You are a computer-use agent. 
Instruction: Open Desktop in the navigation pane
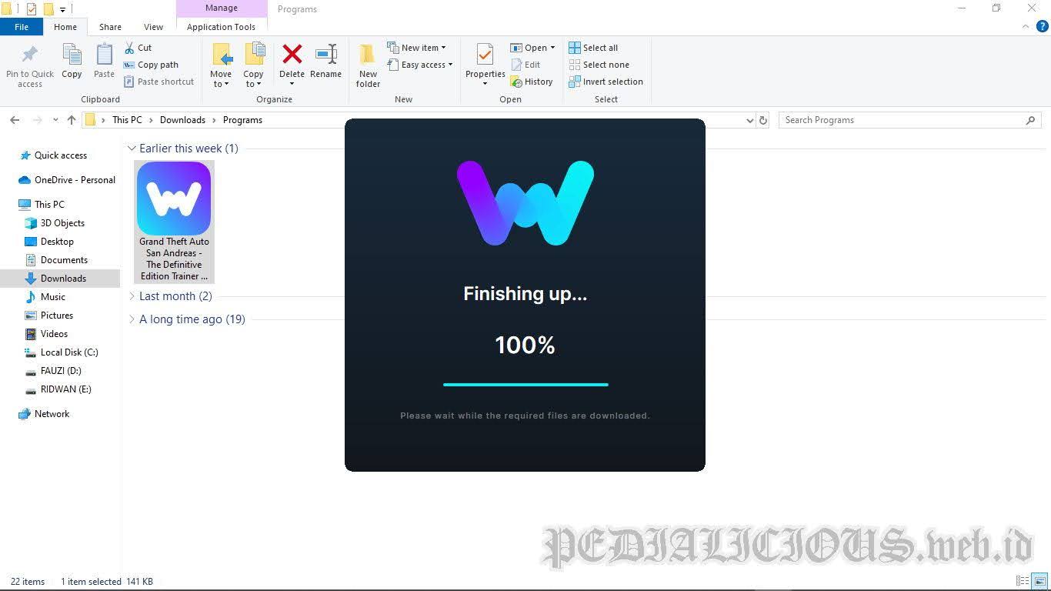pyautogui.click(x=57, y=242)
